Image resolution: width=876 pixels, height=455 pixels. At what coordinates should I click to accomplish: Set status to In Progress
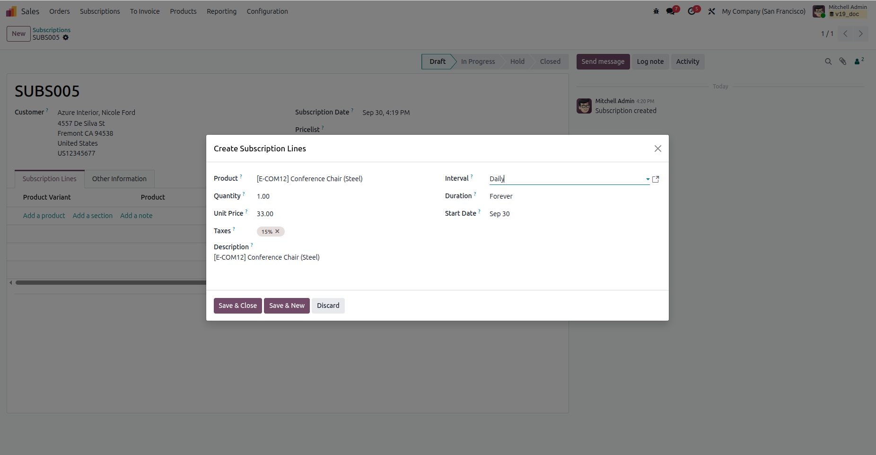(x=478, y=61)
